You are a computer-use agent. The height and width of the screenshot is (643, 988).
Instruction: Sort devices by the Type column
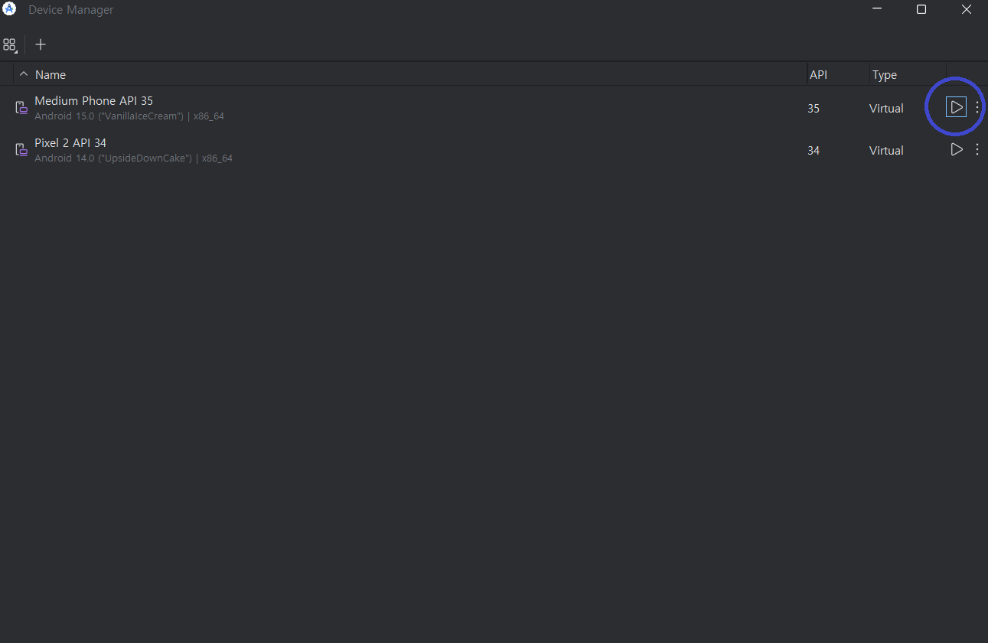pos(885,75)
